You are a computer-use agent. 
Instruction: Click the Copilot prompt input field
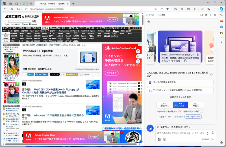click(181, 133)
